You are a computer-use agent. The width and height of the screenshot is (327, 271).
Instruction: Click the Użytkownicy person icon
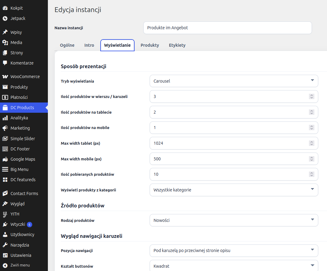point(5,235)
